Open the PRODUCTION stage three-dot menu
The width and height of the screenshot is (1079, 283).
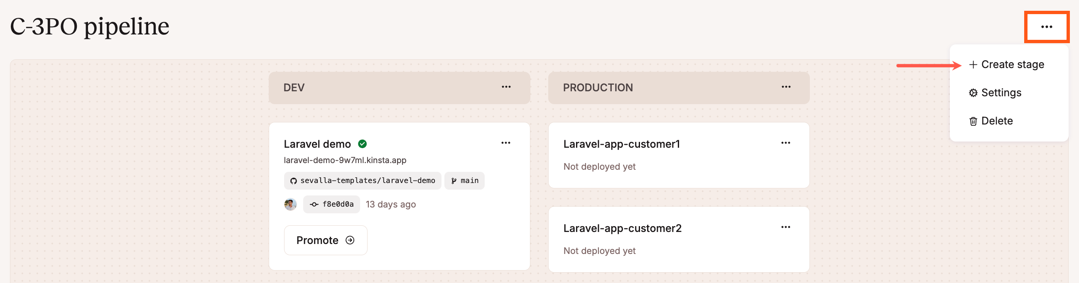(x=786, y=87)
